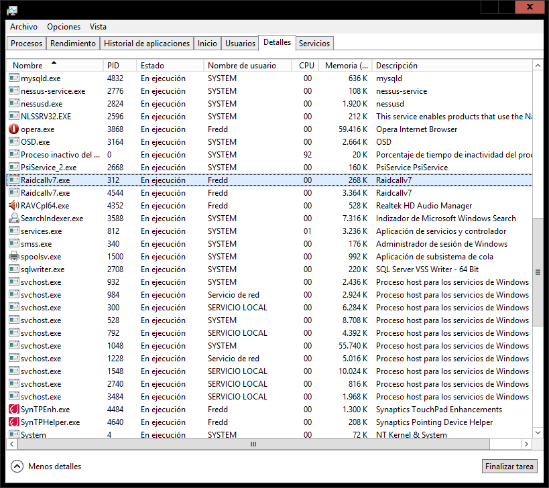This screenshot has height=488, width=549.
Task: Click 'SQL Server VSS Writer - 64 Bit'
Action: (427, 269)
